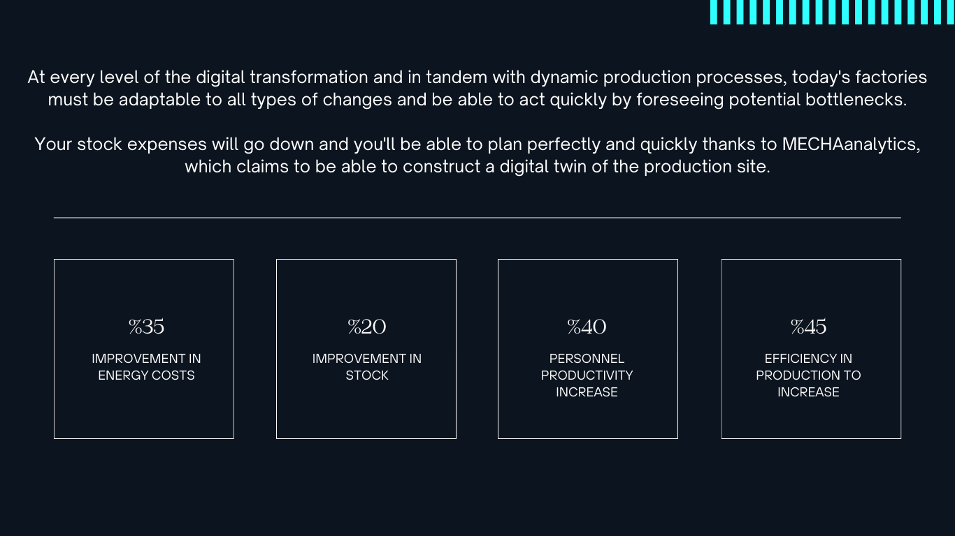Click the word MECHAanalytics in paragraph
955x536 pixels.
pyautogui.click(x=849, y=144)
